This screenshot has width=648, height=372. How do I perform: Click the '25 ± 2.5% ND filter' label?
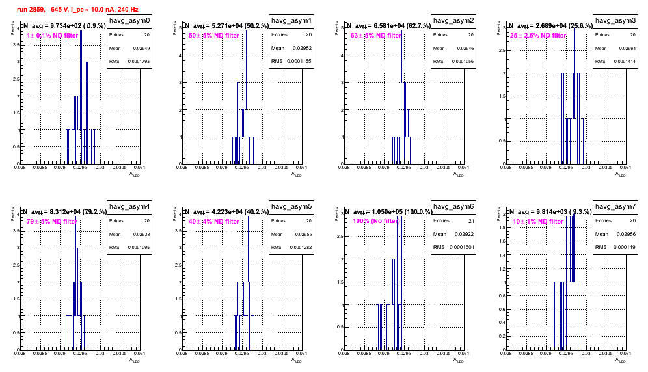click(537, 36)
